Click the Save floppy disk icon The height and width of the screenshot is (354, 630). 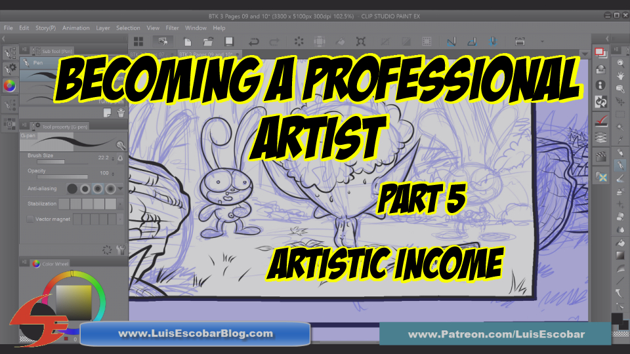click(x=229, y=41)
